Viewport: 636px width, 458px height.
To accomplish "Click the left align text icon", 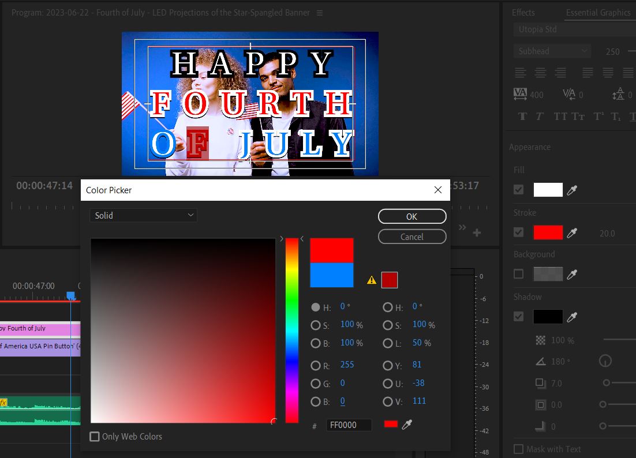I will click(521, 73).
